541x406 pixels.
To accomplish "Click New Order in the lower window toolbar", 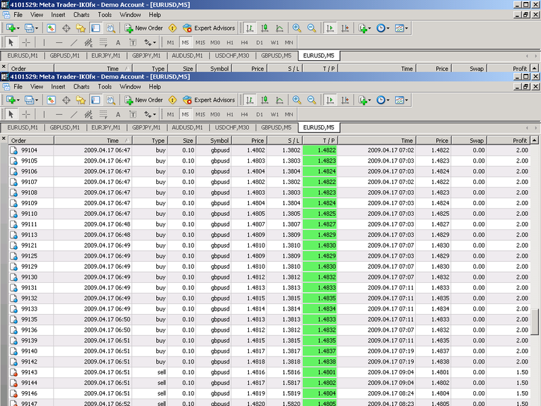I will [143, 100].
